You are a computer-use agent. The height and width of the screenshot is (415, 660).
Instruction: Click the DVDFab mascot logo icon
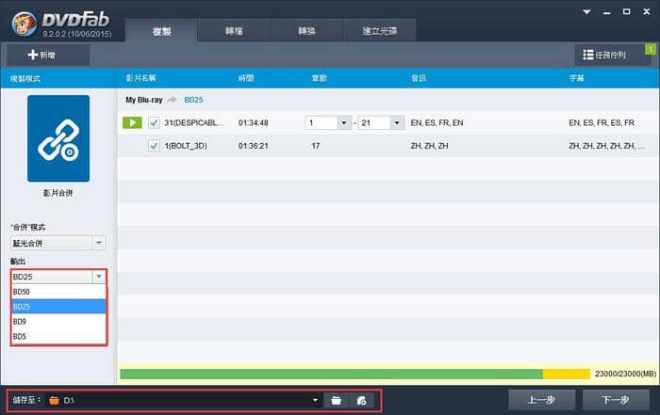coord(24,24)
